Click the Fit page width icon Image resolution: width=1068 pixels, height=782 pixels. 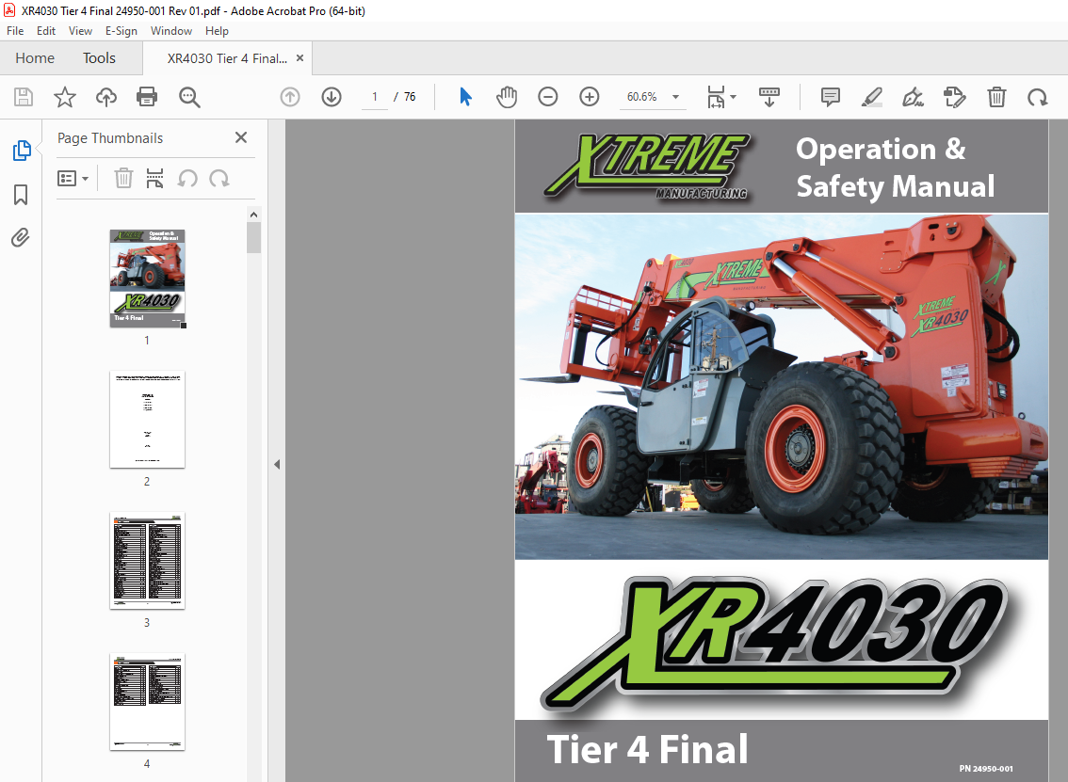(716, 97)
